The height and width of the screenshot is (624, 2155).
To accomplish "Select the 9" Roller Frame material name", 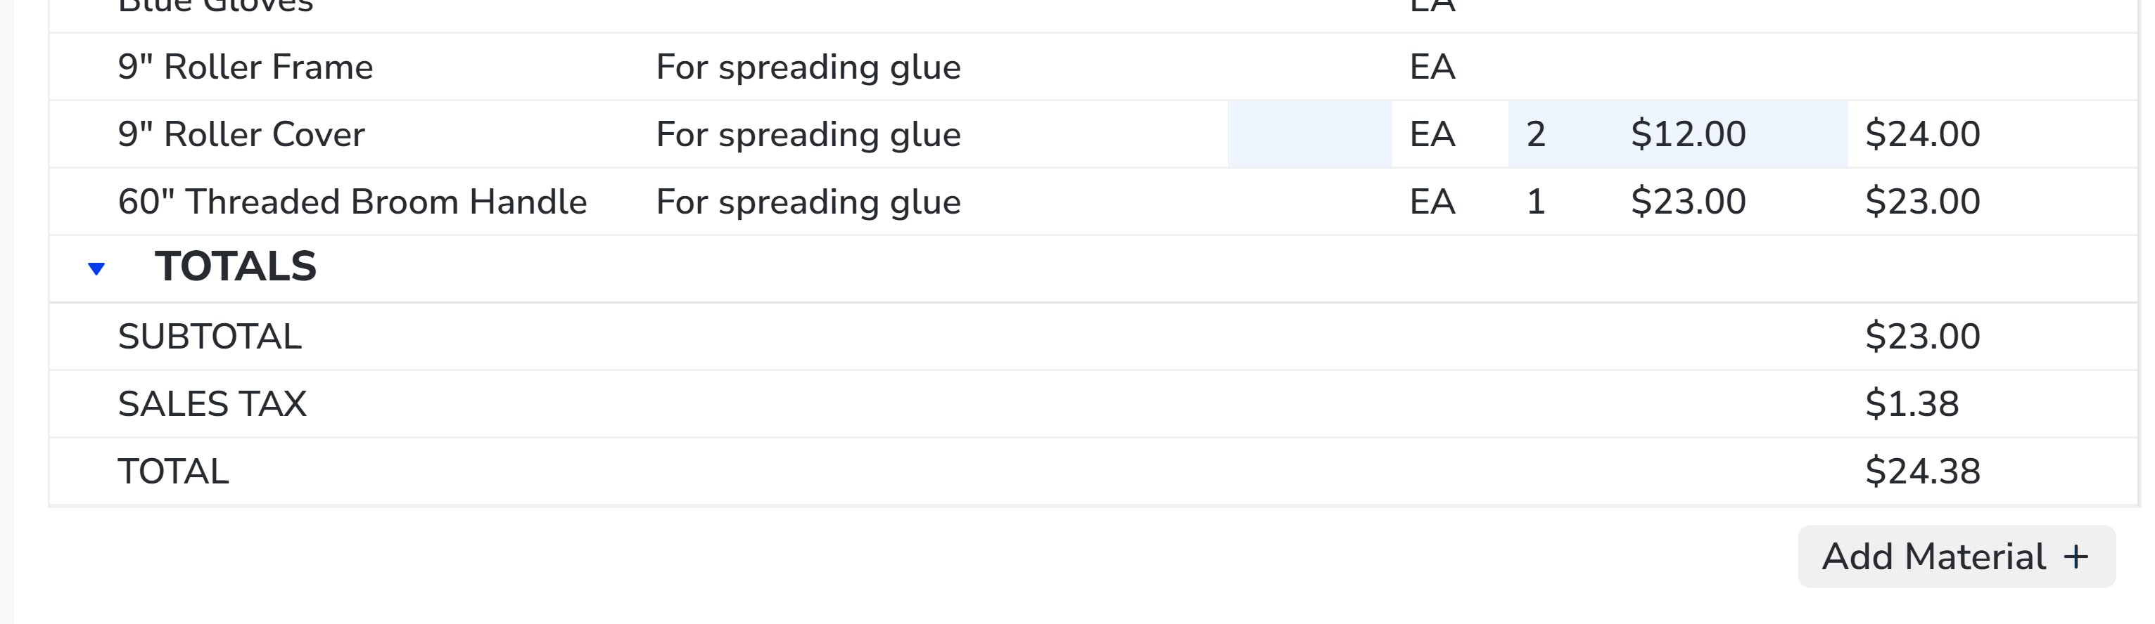I will pos(246,67).
